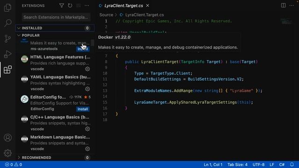This screenshot has width=299, height=168.
Task: Manage HTML Language Features extension gear
Action: click(87, 69)
